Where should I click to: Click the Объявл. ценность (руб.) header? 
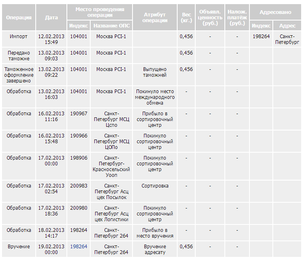[210, 18]
